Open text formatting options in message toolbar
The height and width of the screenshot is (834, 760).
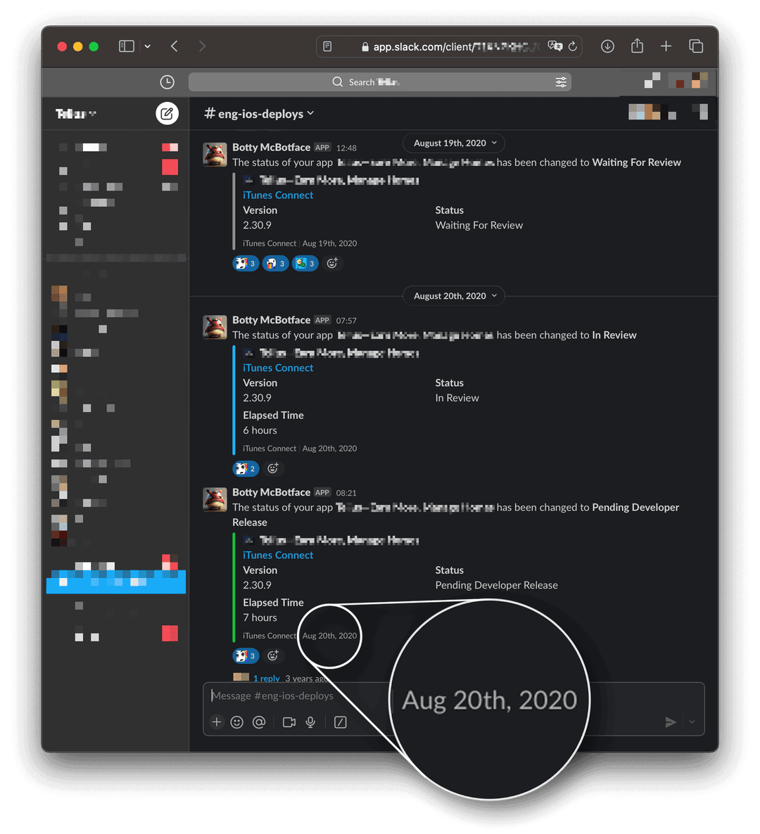(340, 721)
